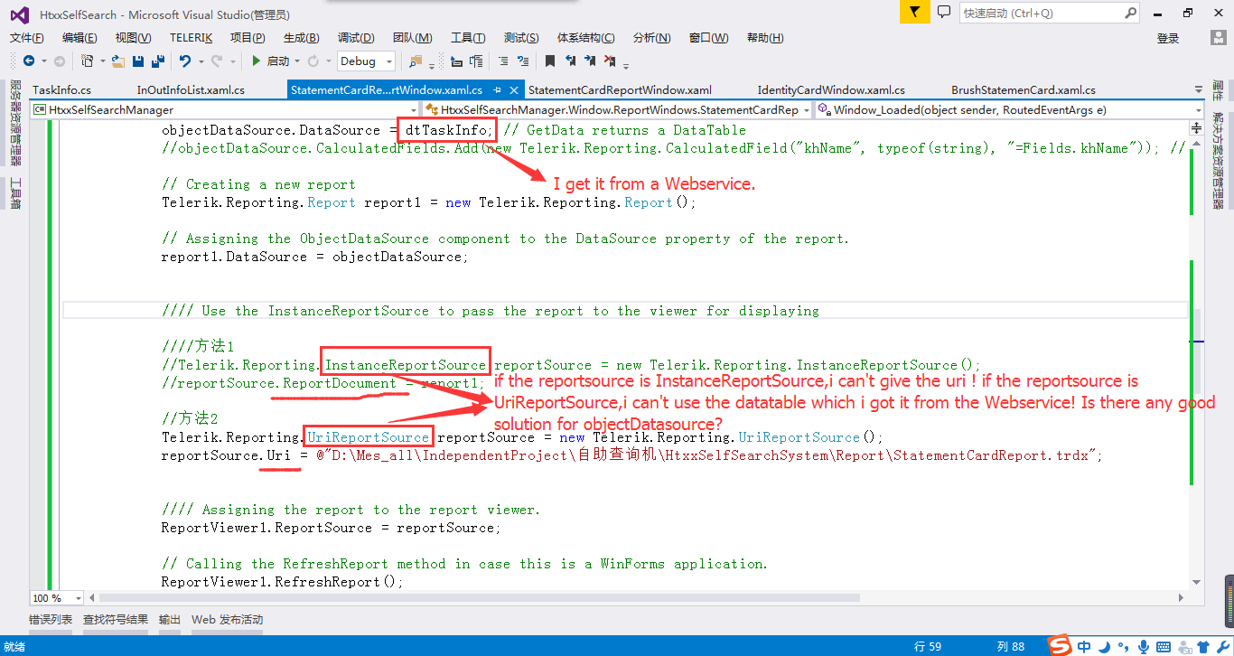This screenshot has height=656, width=1234.
Task: Switch to the IdentityCardWindow.xaml.cs tab
Action: tap(831, 90)
